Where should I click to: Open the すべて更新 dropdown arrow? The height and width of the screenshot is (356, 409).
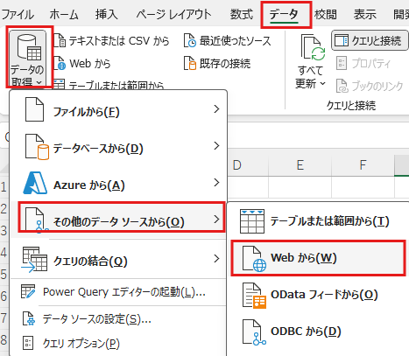click(x=322, y=84)
